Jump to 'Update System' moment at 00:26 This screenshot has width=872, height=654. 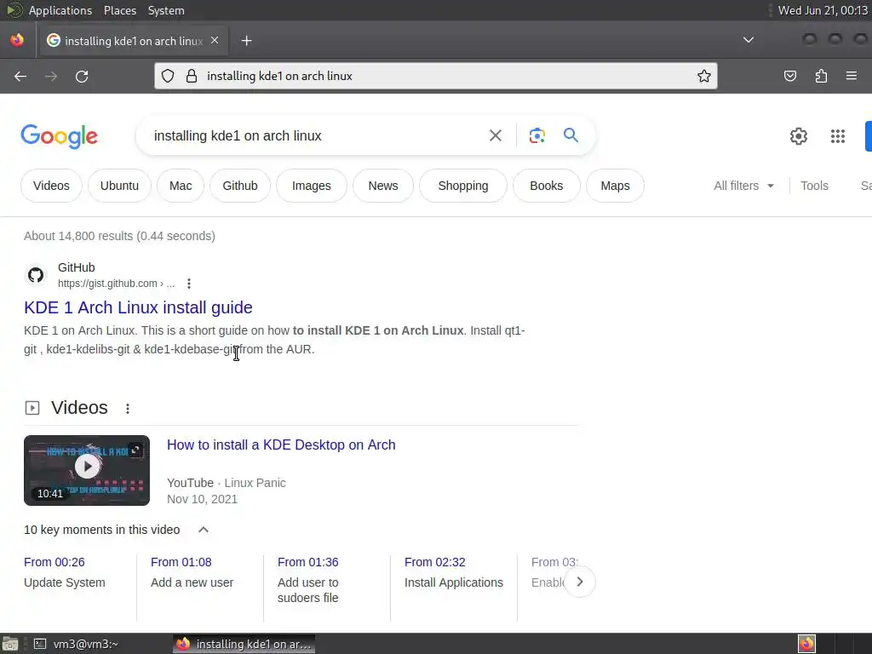click(x=65, y=572)
